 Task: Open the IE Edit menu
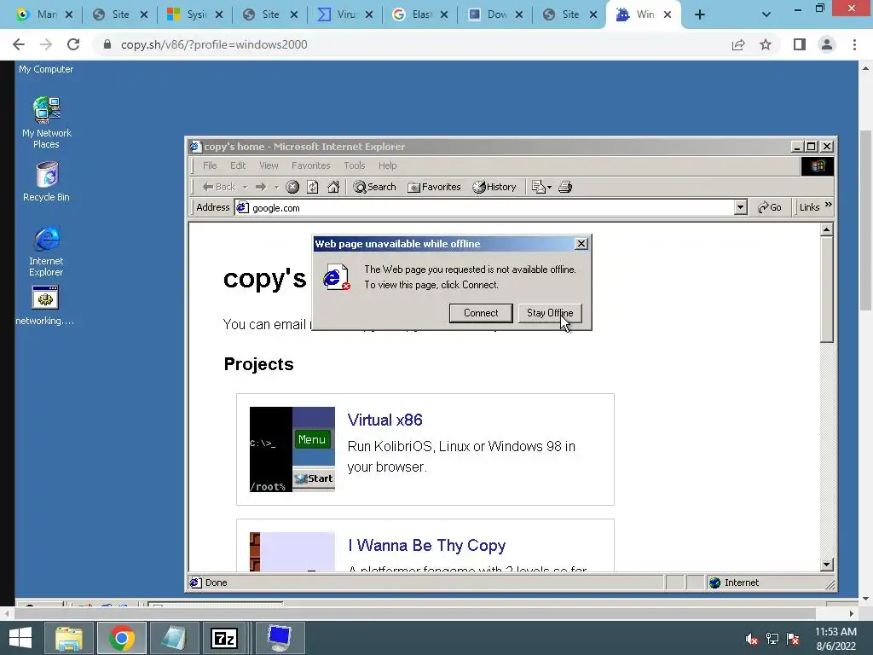click(x=238, y=165)
